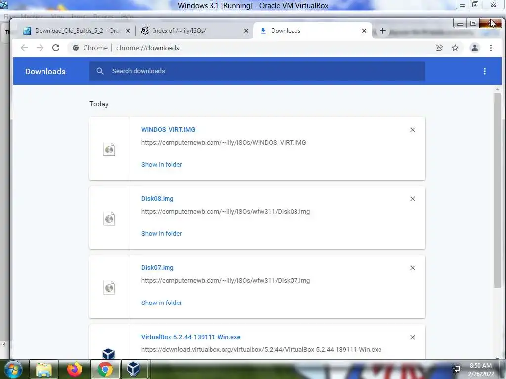
Task: Reload the chrome://downloads page
Action: (x=56, y=48)
